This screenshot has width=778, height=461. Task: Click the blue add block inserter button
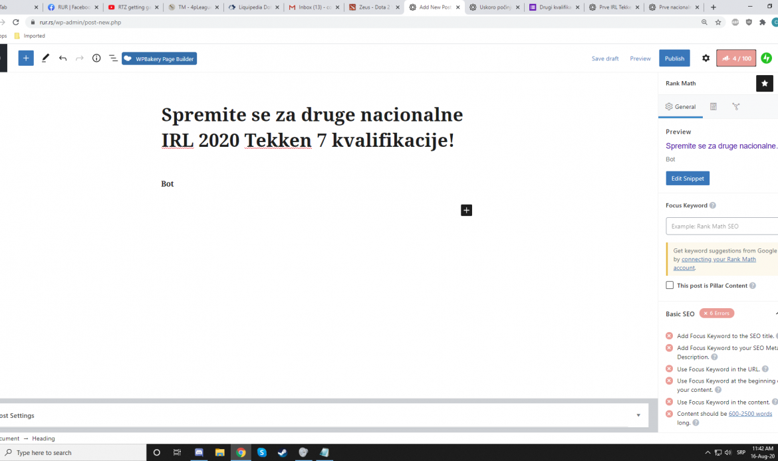click(26, 58)
